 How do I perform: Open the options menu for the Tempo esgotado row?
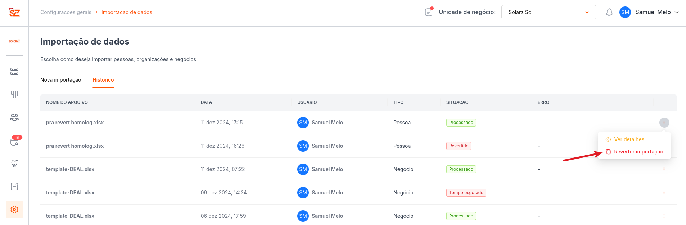coord(664,193)
